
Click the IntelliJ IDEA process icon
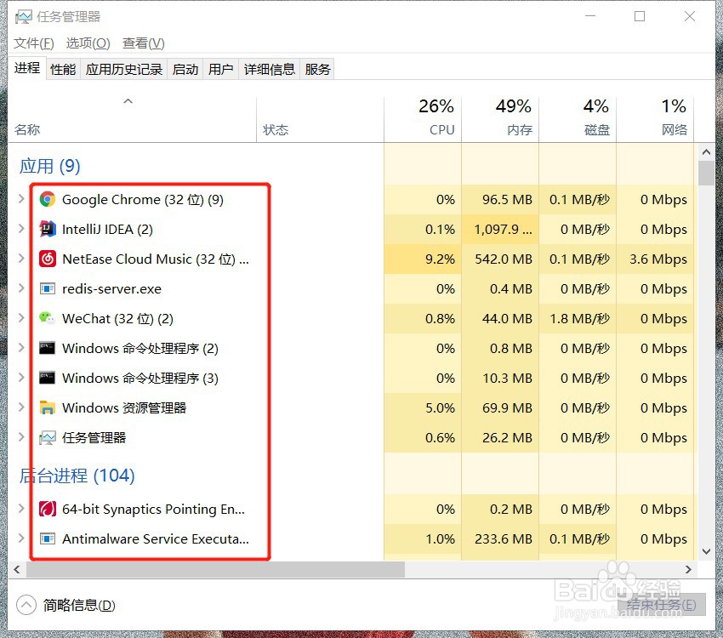pos(48,229)
